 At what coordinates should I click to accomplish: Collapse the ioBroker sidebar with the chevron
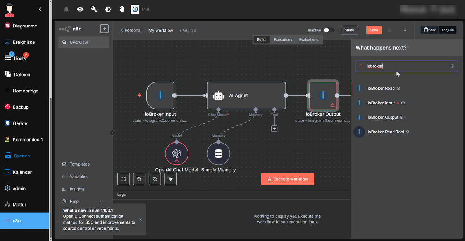tap(40, 9)
